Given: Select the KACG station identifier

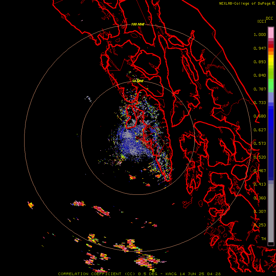Looking at the screenshot, I should point(171,274).
